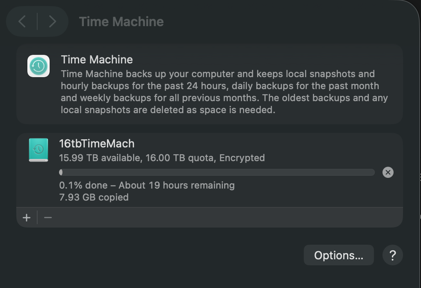Open Time Machine help question mark
The height and width of the screenshot is (288, 421).
(x=392, y=255)
